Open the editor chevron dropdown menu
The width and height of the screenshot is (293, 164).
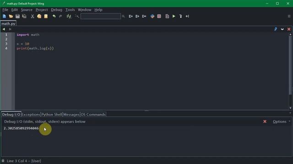pos(282,29)
